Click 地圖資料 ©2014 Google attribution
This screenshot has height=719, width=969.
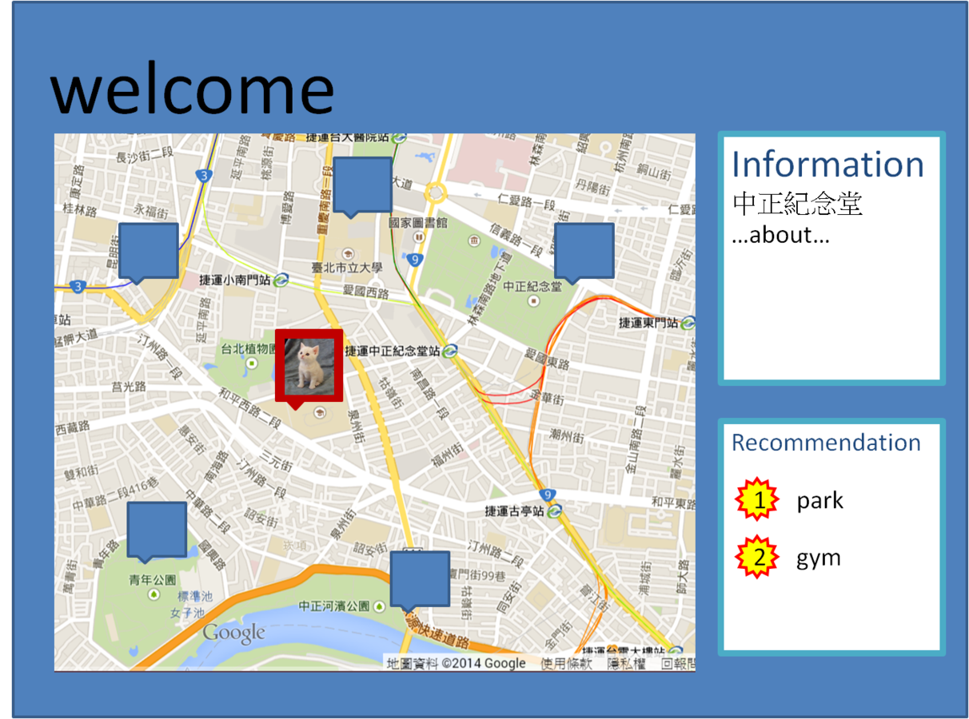457,663
